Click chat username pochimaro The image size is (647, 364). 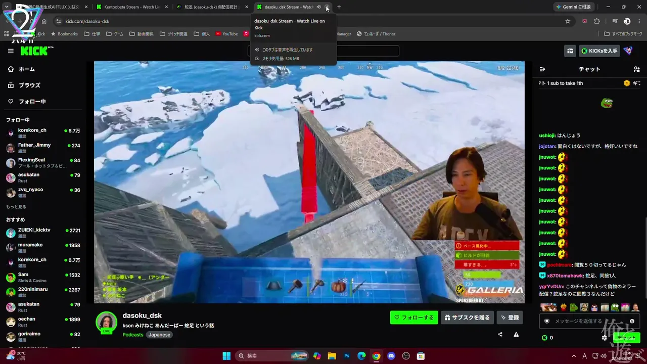[x=559, y=265]
